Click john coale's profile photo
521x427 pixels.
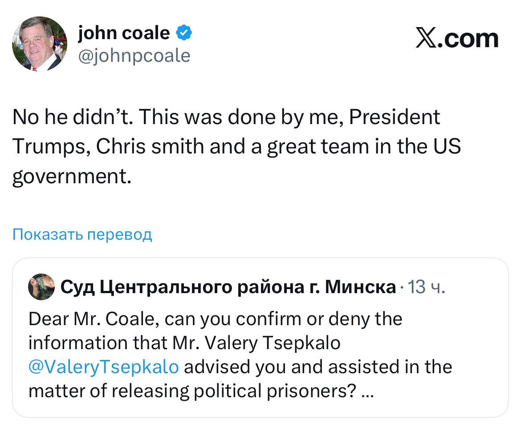pyautogui.click(x=40, y=44)
